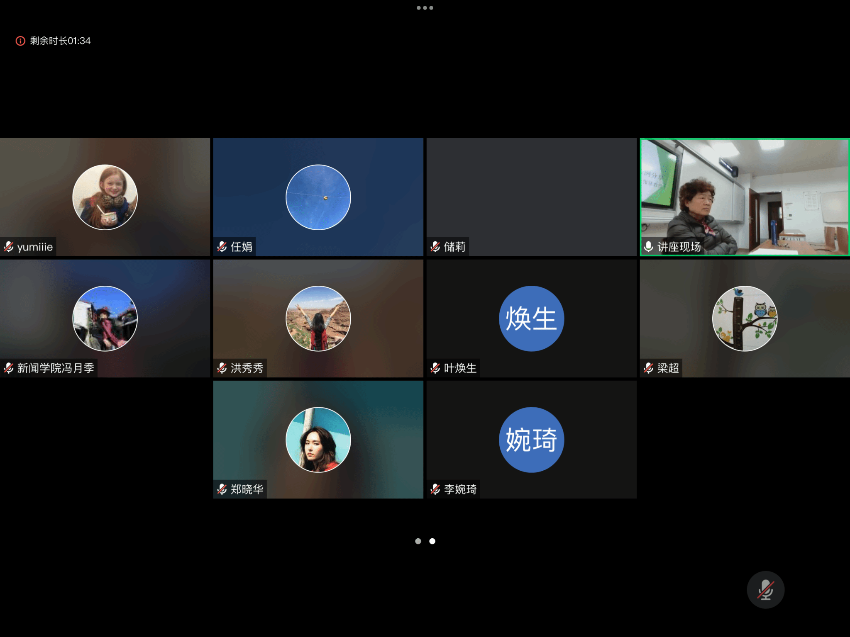Open the three-dot more menu
Image resolution: width=850 pixels, height=637 pixels.
point(425,8)
